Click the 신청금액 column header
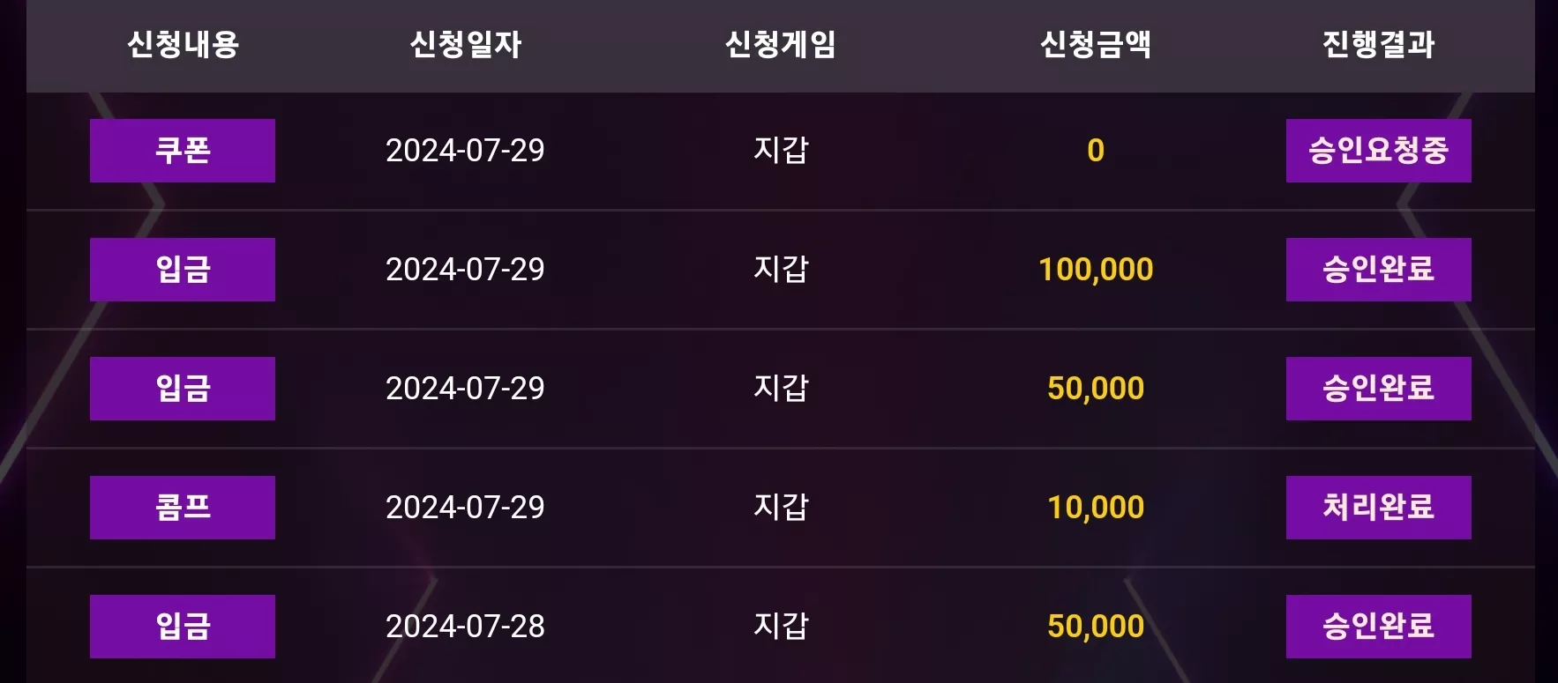 coord(1096,44)
